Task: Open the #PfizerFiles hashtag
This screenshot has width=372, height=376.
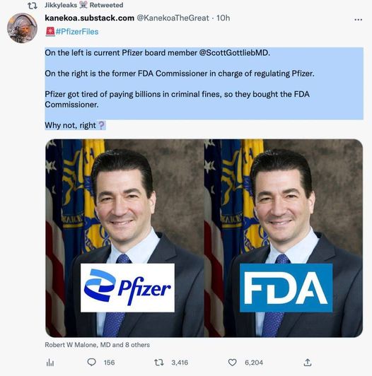Action: (x=77, y=32)
